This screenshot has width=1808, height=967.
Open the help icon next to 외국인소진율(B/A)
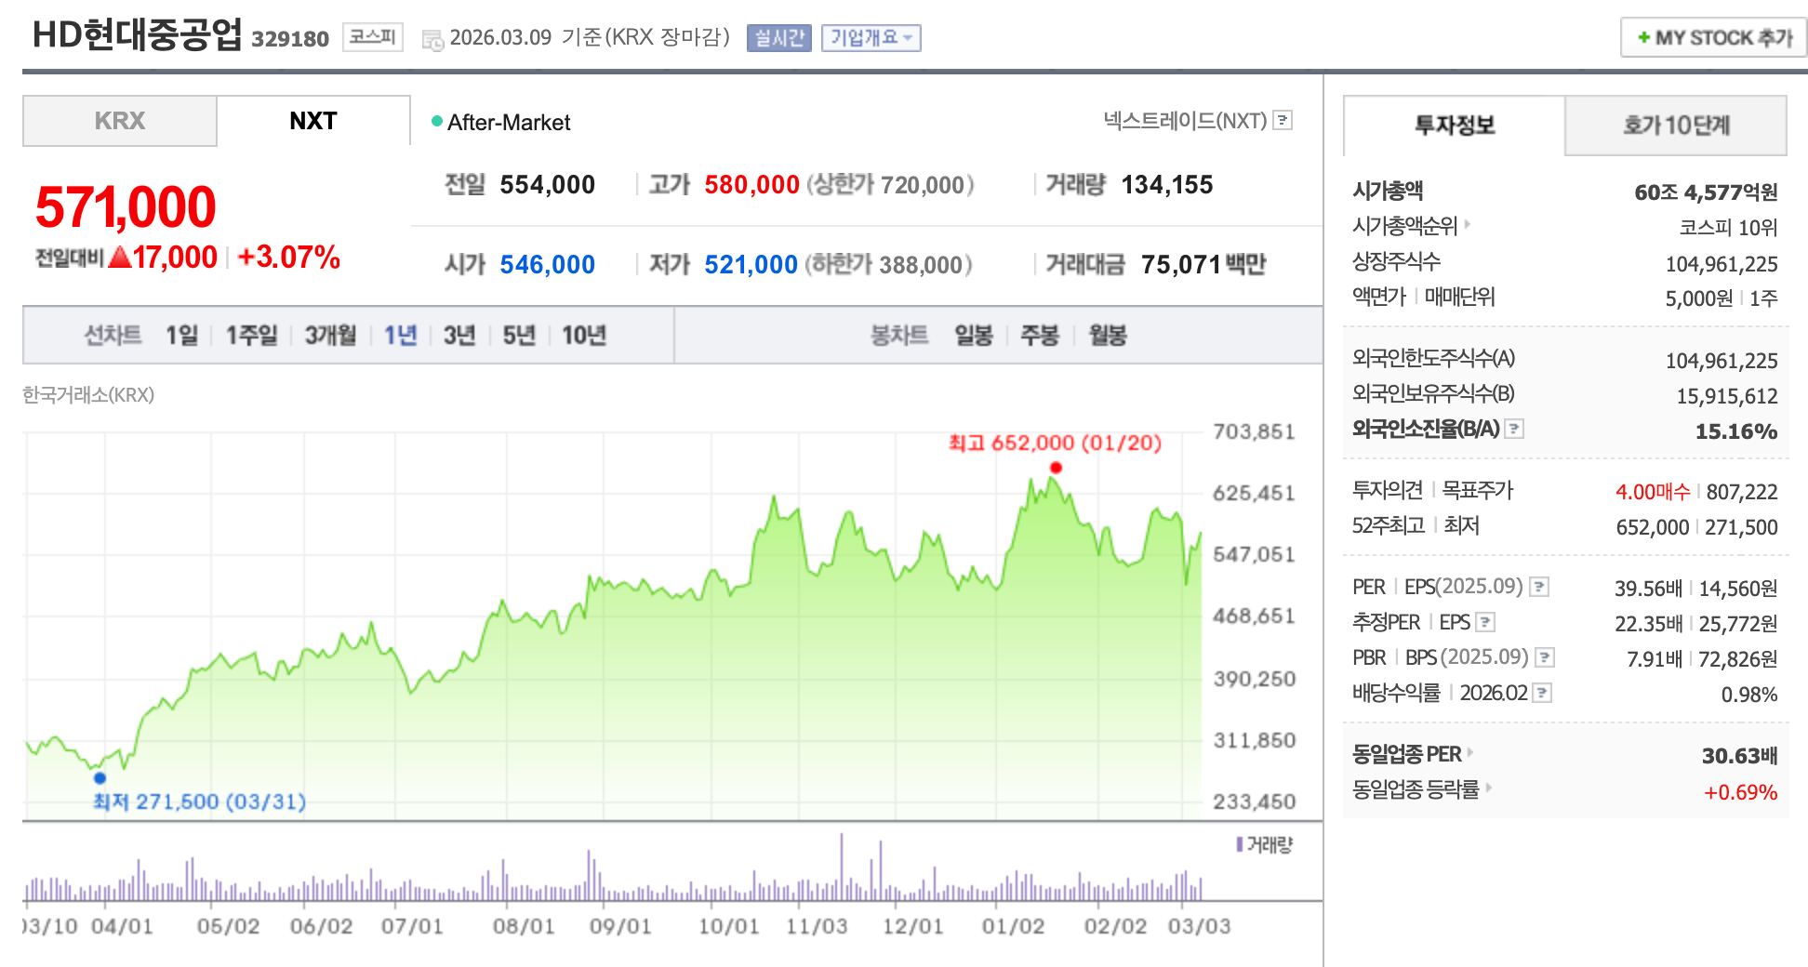tap(1514, 429)
